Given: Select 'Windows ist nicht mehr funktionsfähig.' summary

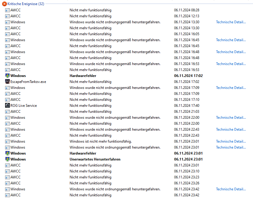Looking at the screenshot, I should [x=101, y=141].
